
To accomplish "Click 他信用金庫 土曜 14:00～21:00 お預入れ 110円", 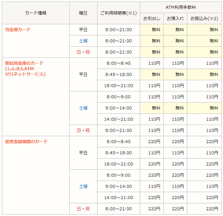I will click(175, 119).
